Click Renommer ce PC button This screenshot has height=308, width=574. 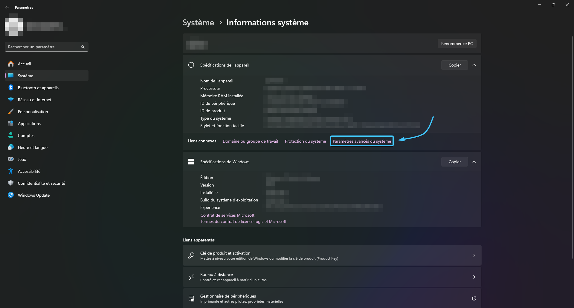tap(457, 44)
